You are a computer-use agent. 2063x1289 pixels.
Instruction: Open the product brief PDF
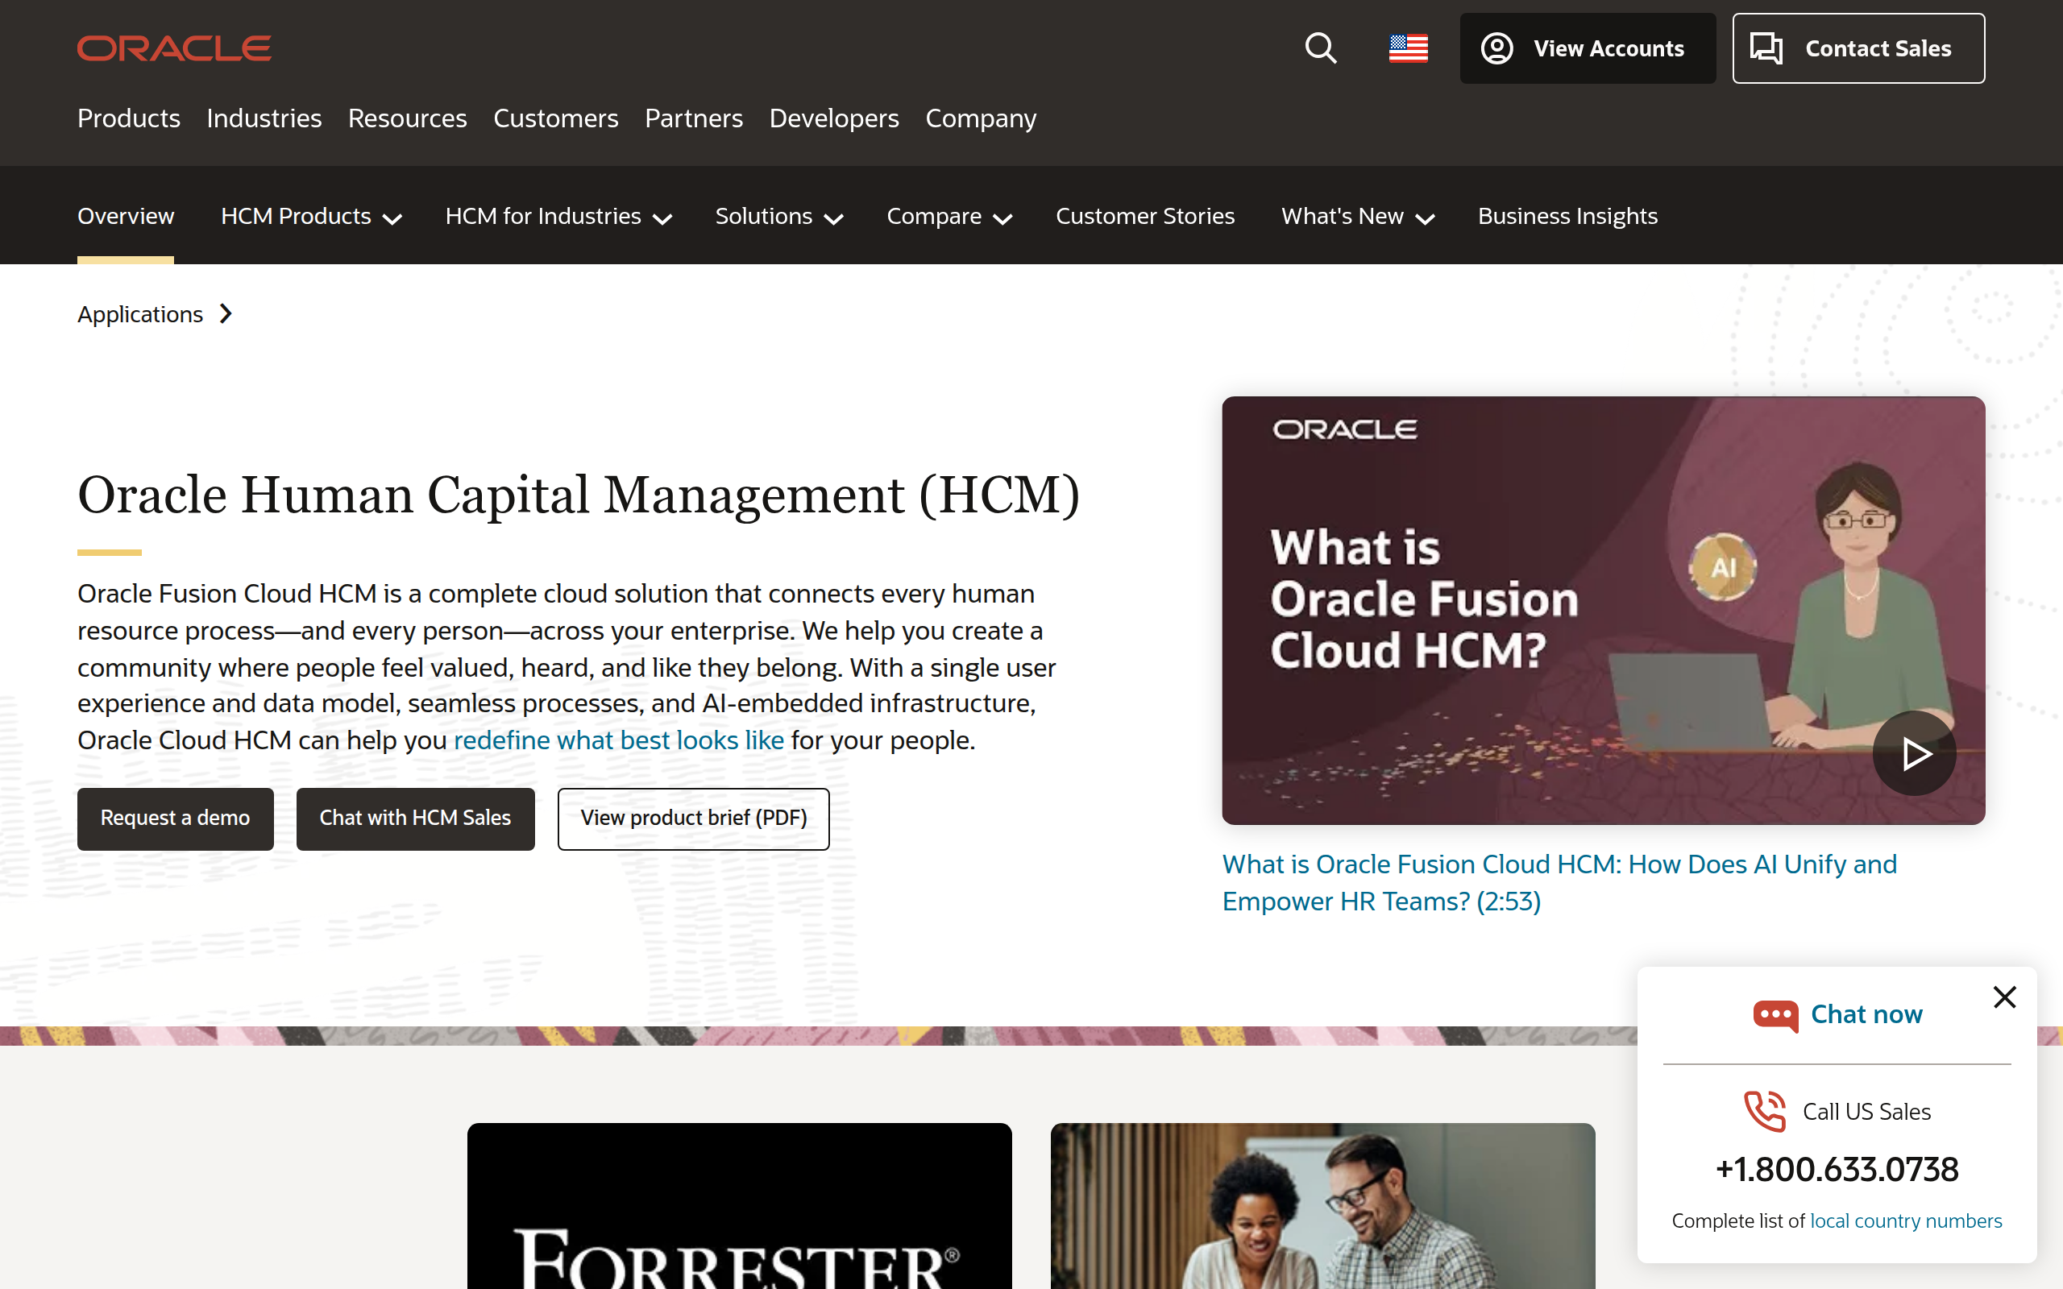tap(693, 819)
